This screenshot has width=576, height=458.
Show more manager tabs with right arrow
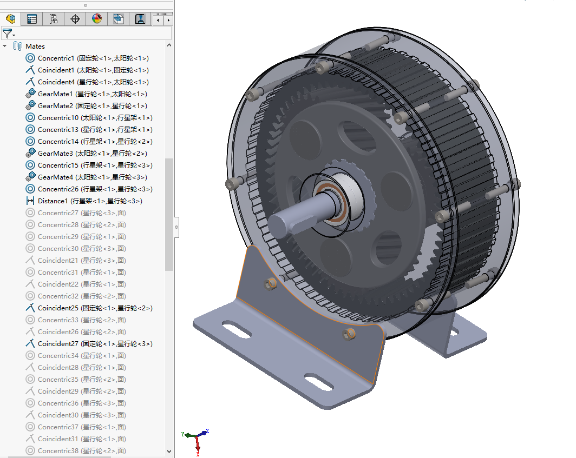168,20
